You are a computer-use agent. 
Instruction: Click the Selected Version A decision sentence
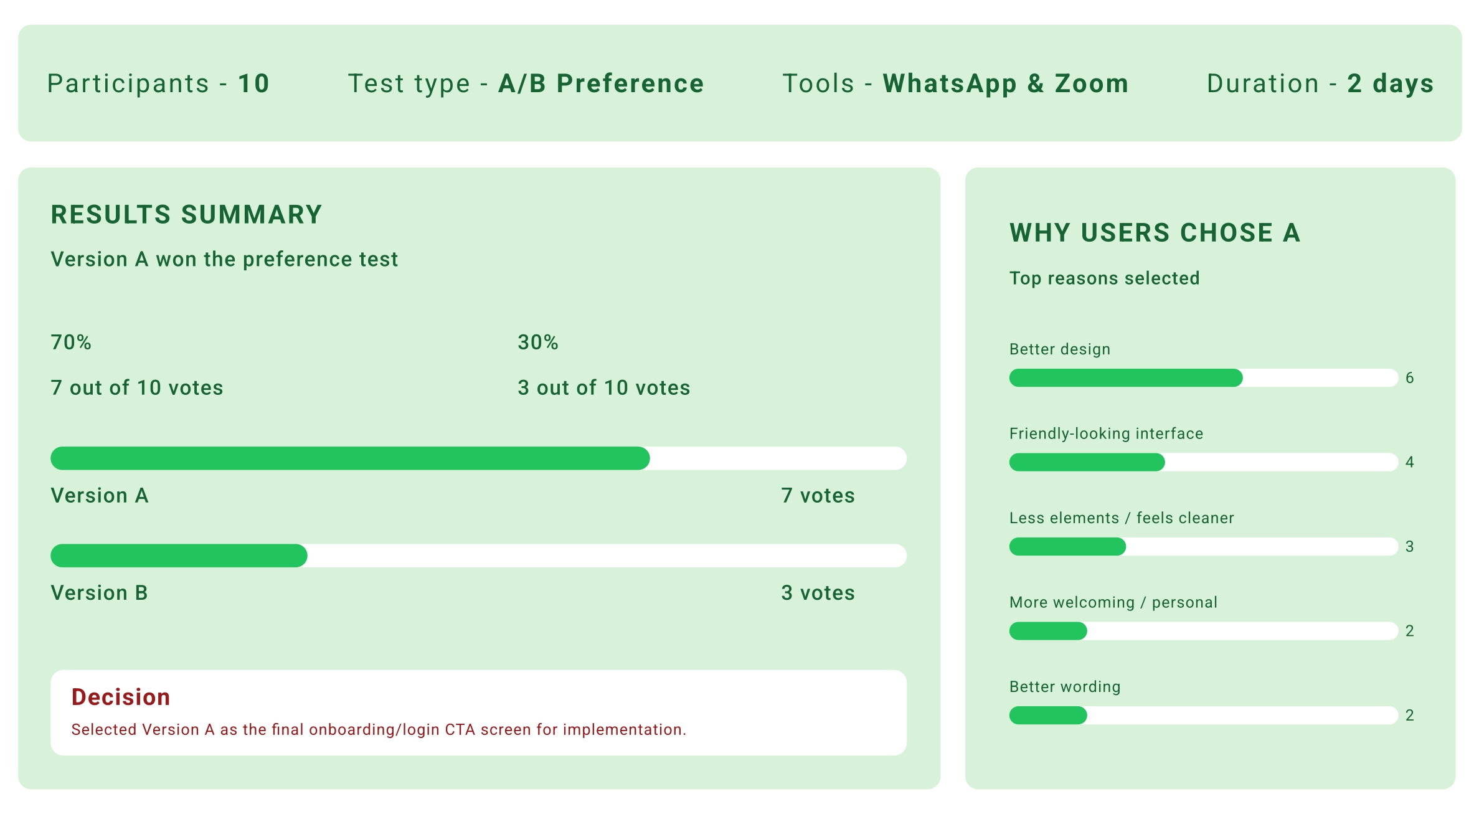[x=379, y=730]
